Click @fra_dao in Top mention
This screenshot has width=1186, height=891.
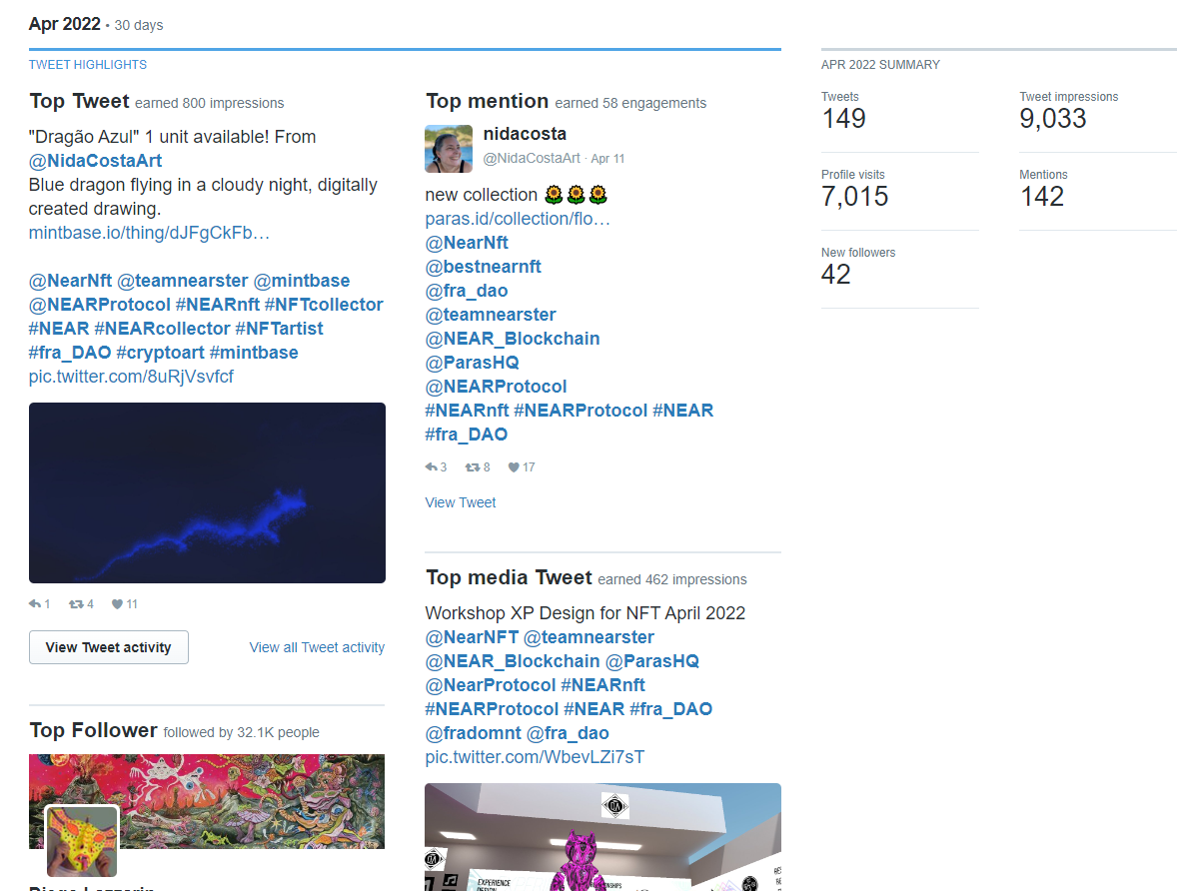[x=467, y=291]
